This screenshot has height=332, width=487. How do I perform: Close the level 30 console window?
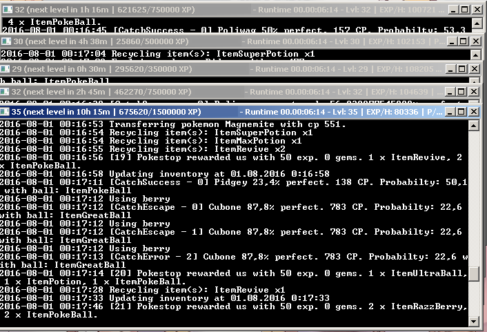click(475, 41)
